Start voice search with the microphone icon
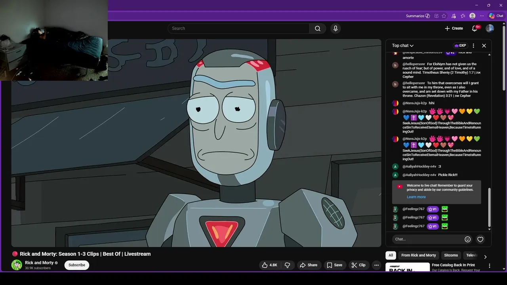The image size is (507, 285). (335, 28)
